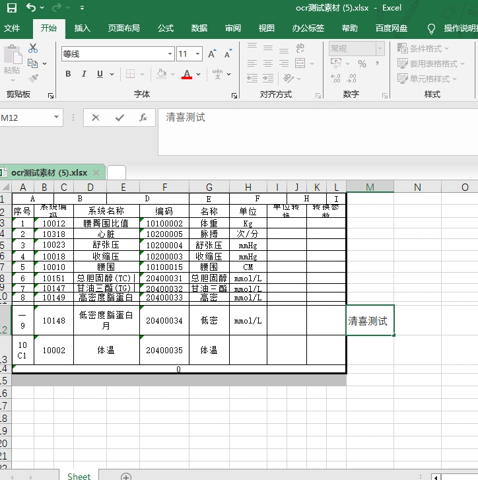This screenshot has width=478, height=480.
Task: Click the Increase Font Size icon
Action: [x=212, y=54]
